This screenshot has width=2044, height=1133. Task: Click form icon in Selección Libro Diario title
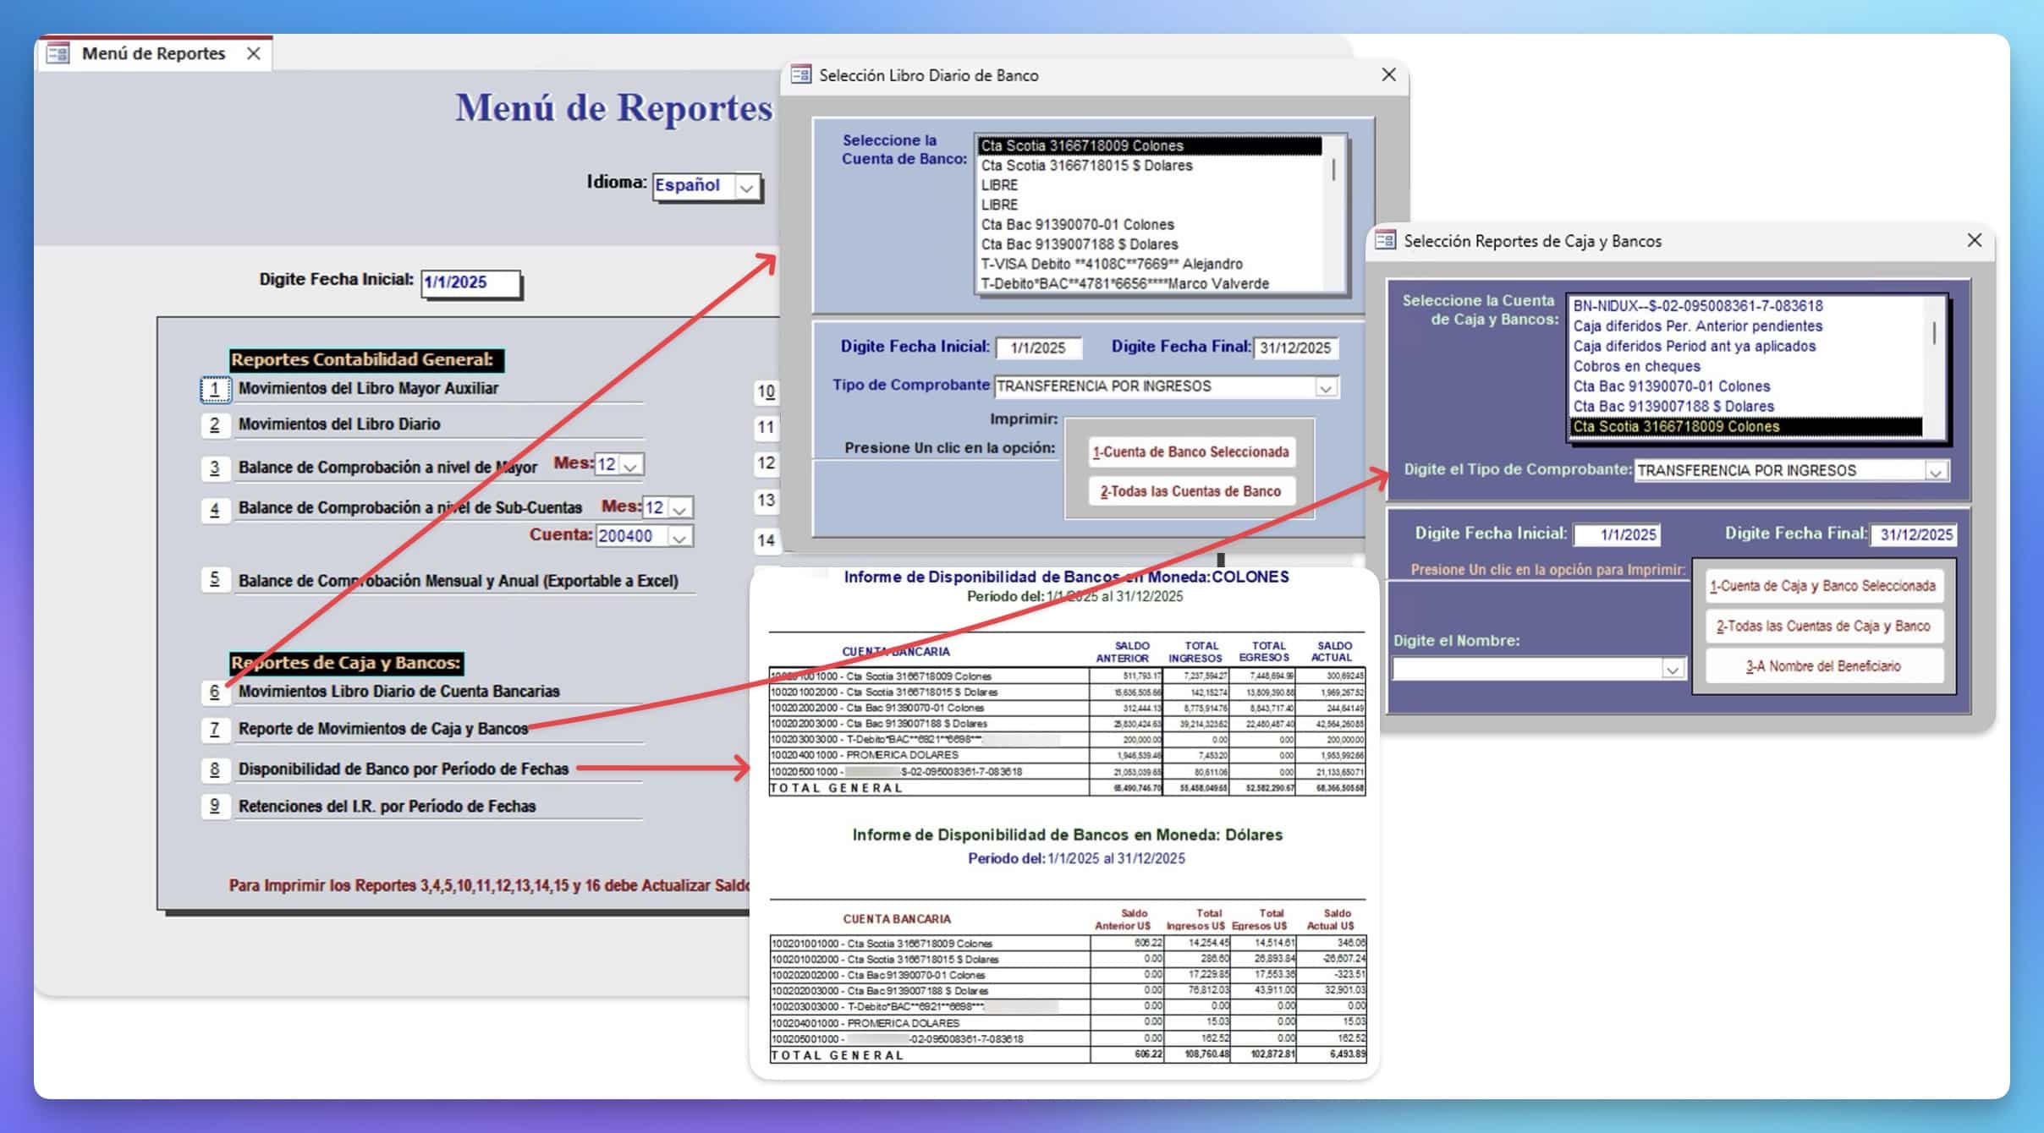(x=800, y=75)
